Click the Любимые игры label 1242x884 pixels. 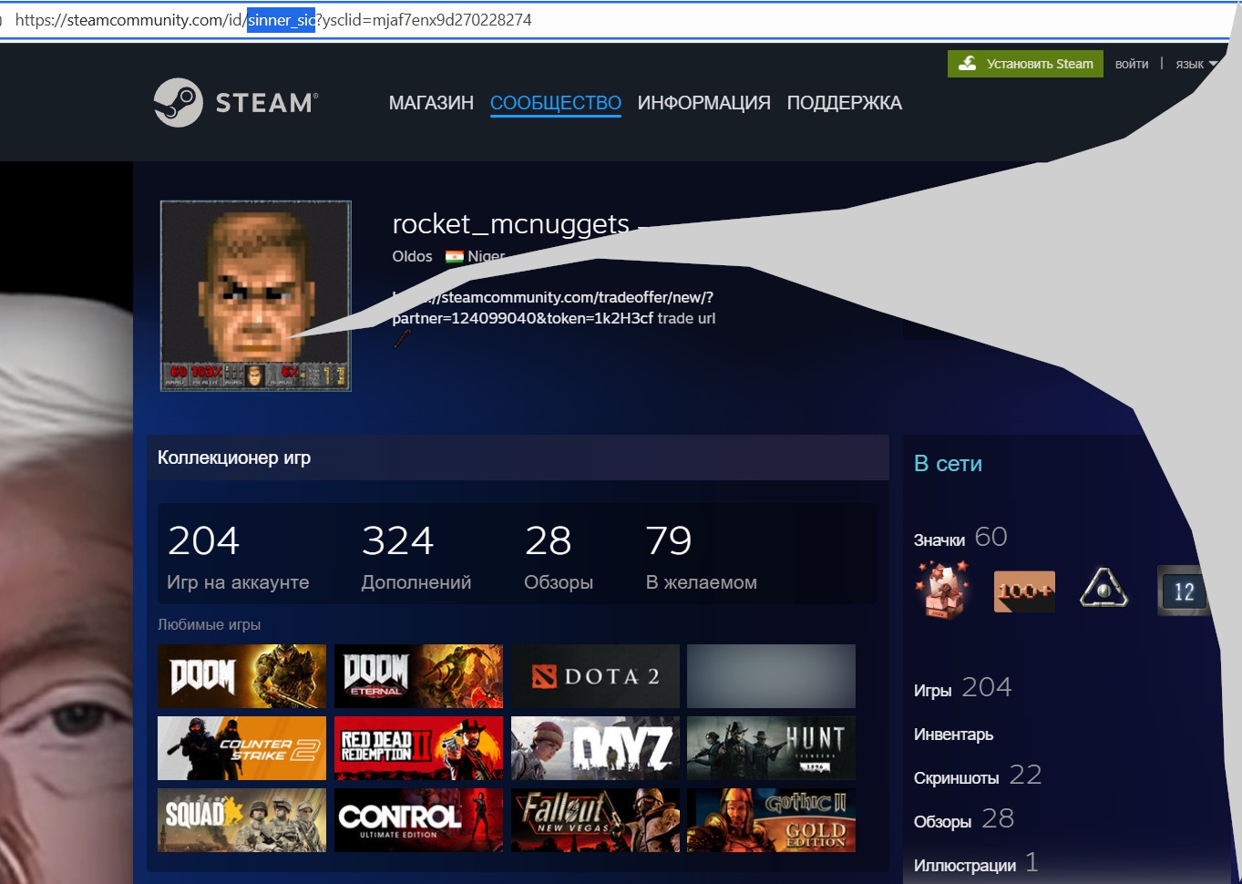209,625
